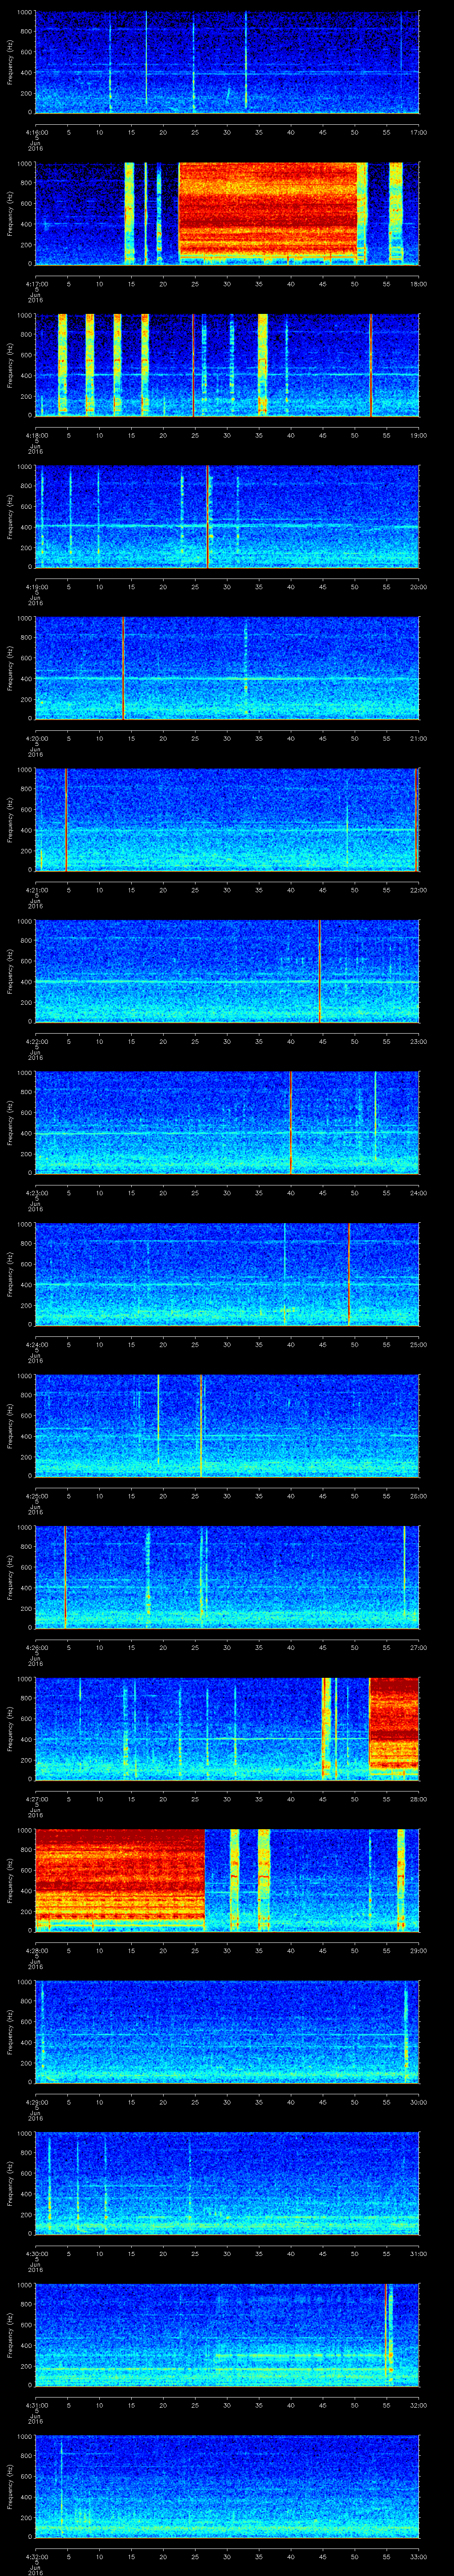This screenshot has height=2576, width=454.
Task: Click the "4:31:00" start time label
Action: pyautogui.click(x=36, y=2405)
